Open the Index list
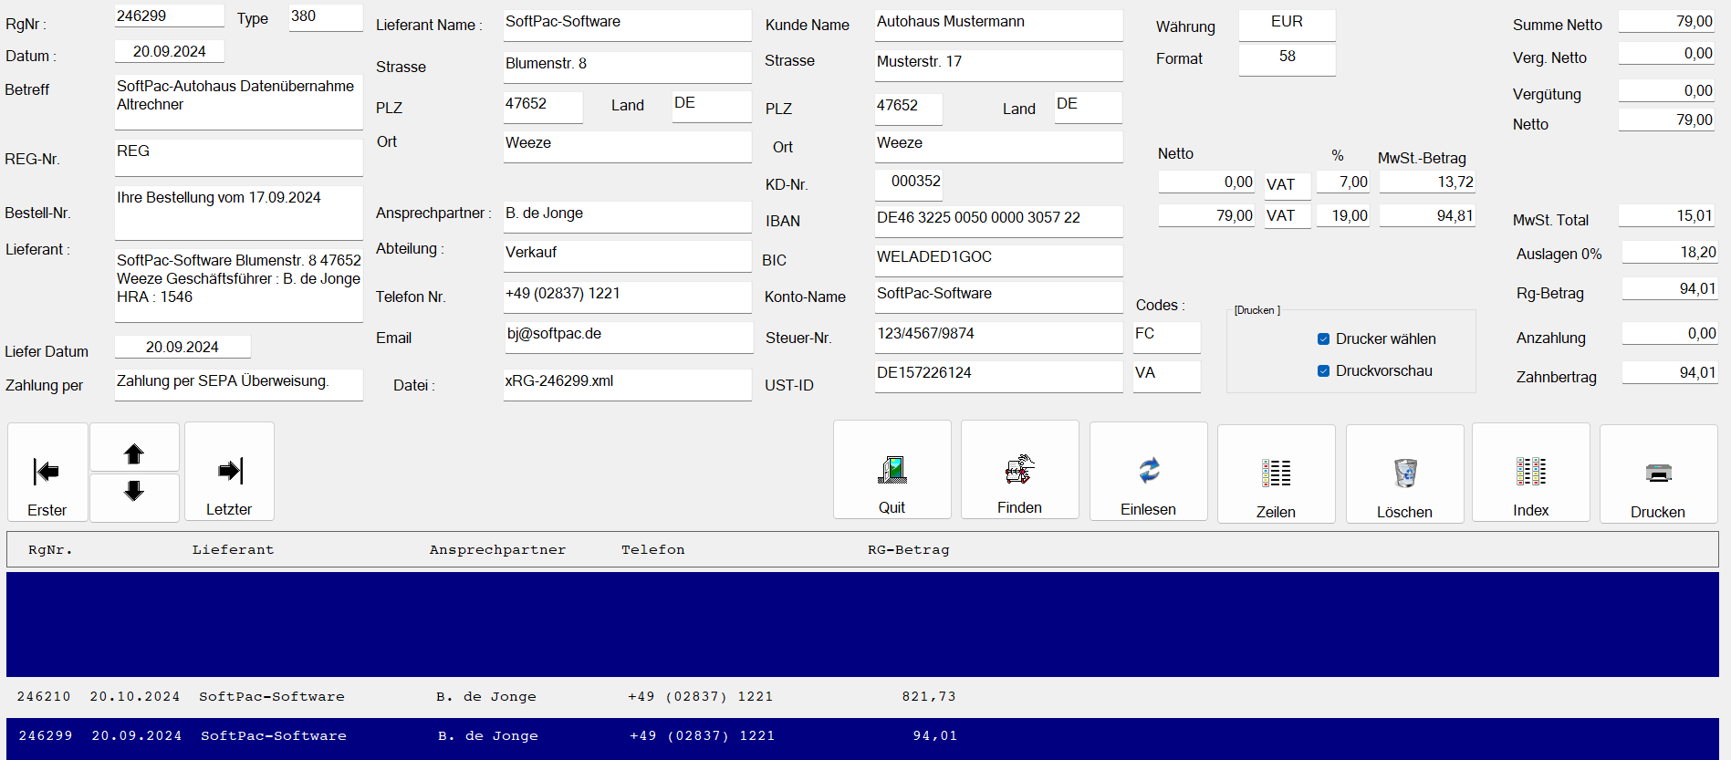This screenshot has height=760, width=1731. [1531, 473]
